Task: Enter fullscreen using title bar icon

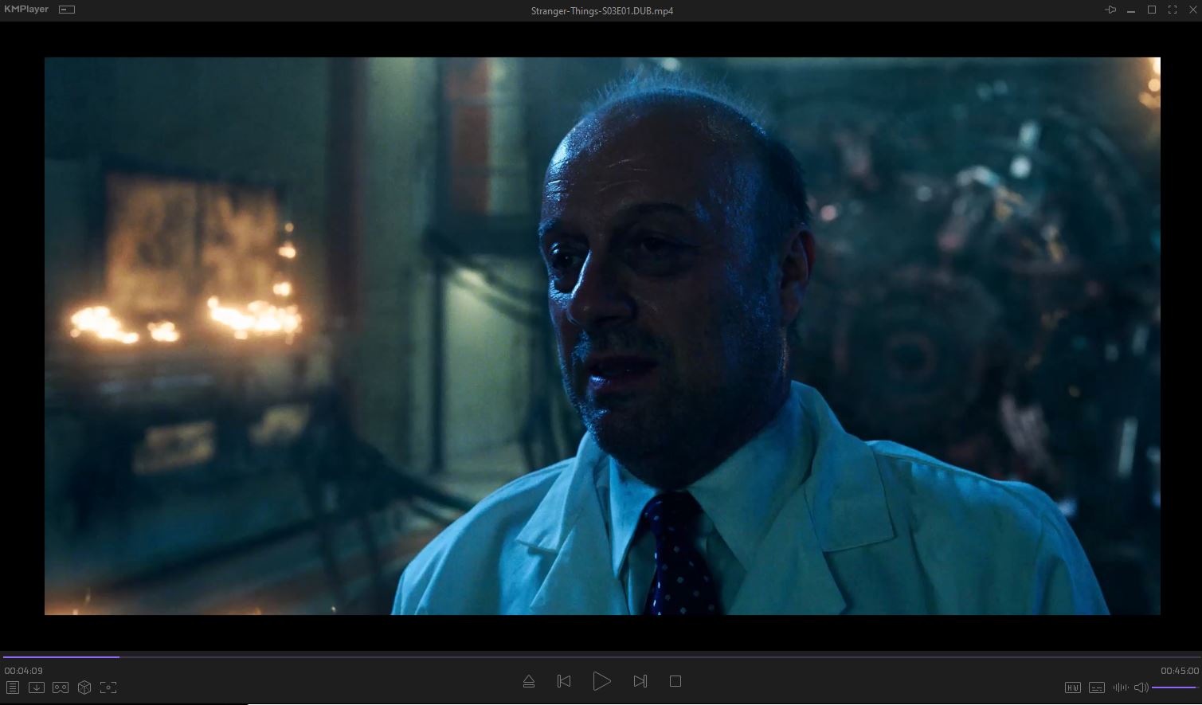Action: 1173,10
